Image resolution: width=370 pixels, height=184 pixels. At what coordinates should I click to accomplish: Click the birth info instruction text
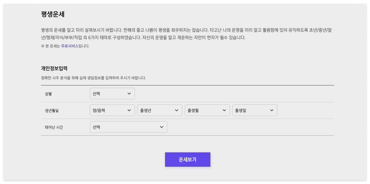(93, 78)
